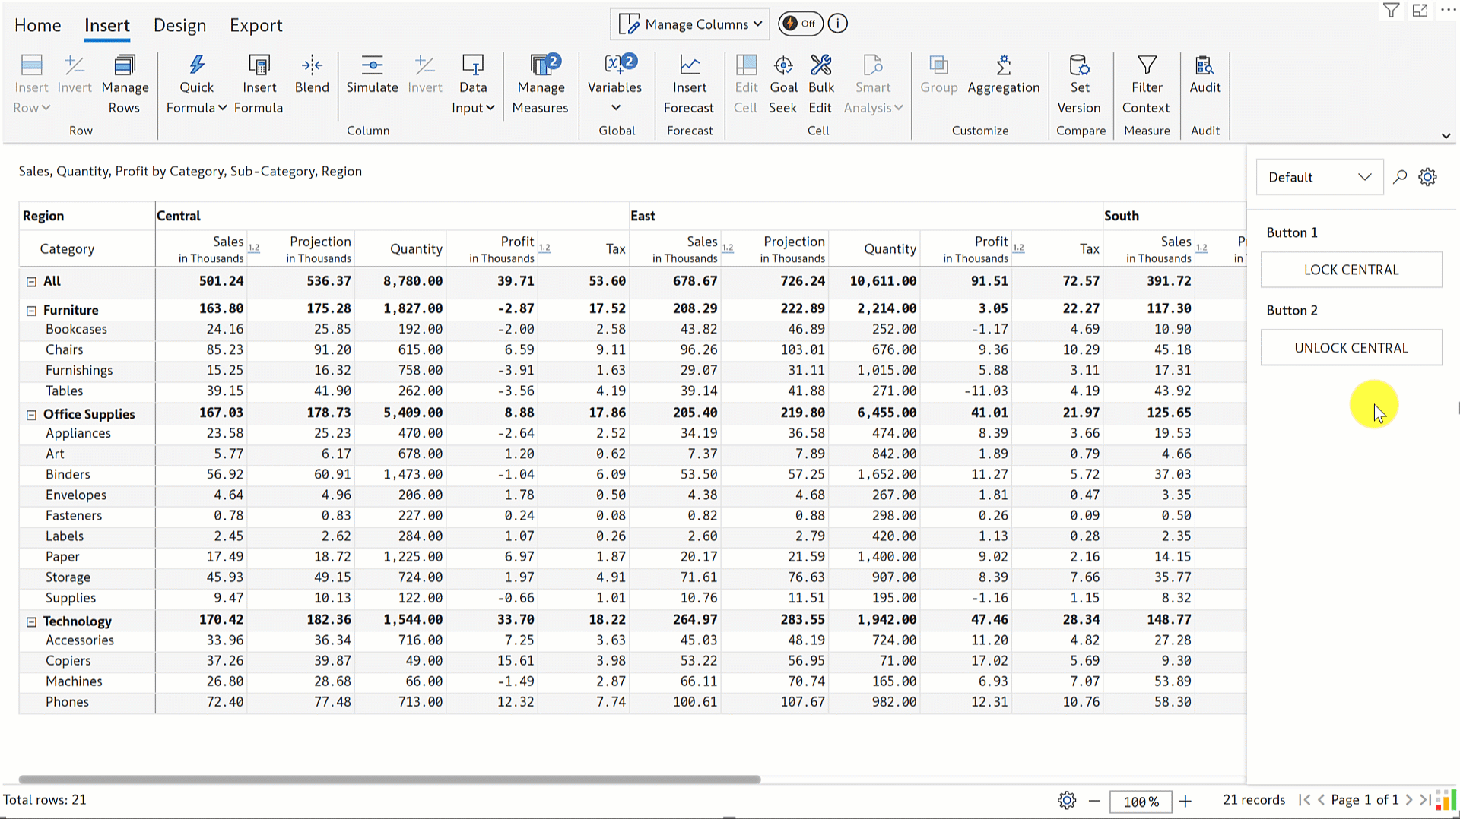The width and height of the screenshot is (1460, 819).
Task: Switch to the Design tab
Action: click(x=179, y=25)
